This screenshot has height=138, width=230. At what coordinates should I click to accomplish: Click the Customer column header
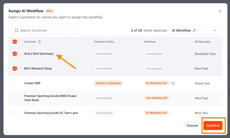pos(30,42)
